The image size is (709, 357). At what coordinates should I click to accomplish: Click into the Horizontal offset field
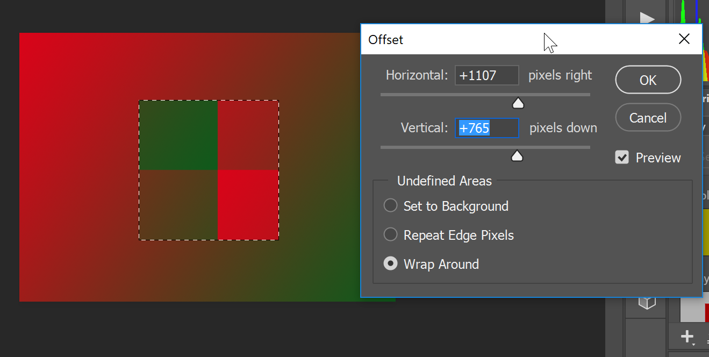(486, 75)
